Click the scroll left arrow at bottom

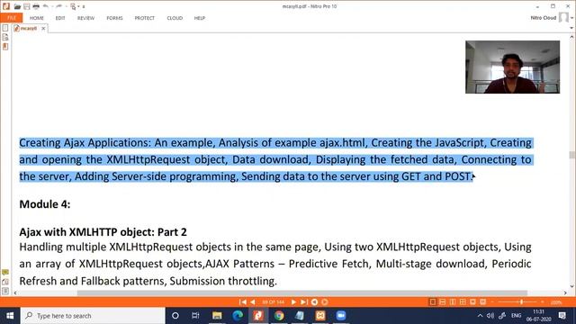pyautogui.click(x=15, y=293)
